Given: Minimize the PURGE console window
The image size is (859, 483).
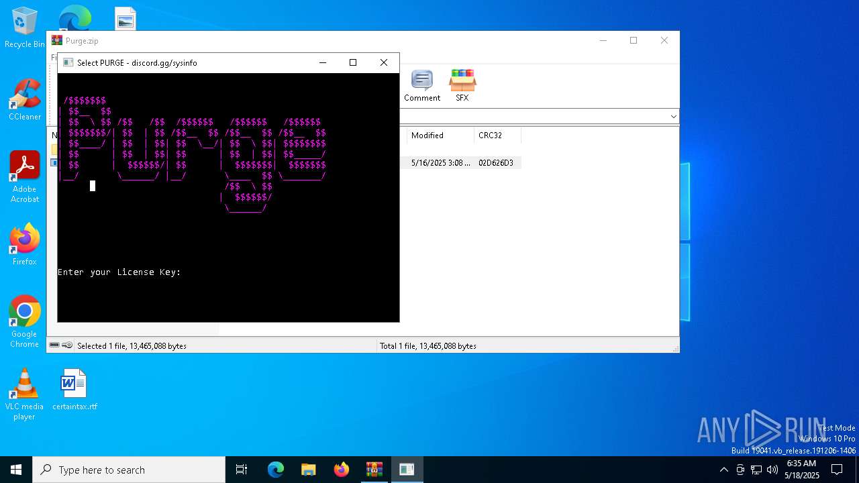Looking at the screenshot, I should point(323,62).
